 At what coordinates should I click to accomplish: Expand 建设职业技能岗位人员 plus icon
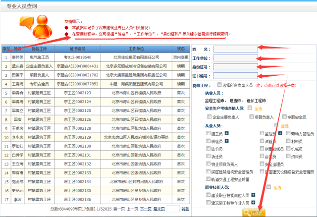coord(253,195)
